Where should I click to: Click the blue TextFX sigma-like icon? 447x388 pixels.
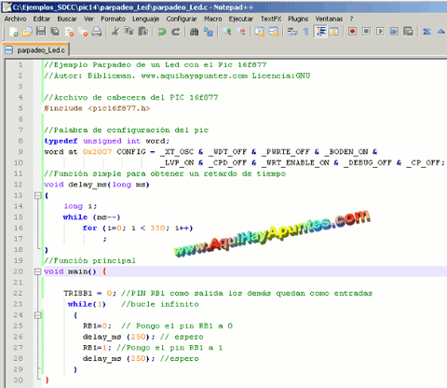427,32
